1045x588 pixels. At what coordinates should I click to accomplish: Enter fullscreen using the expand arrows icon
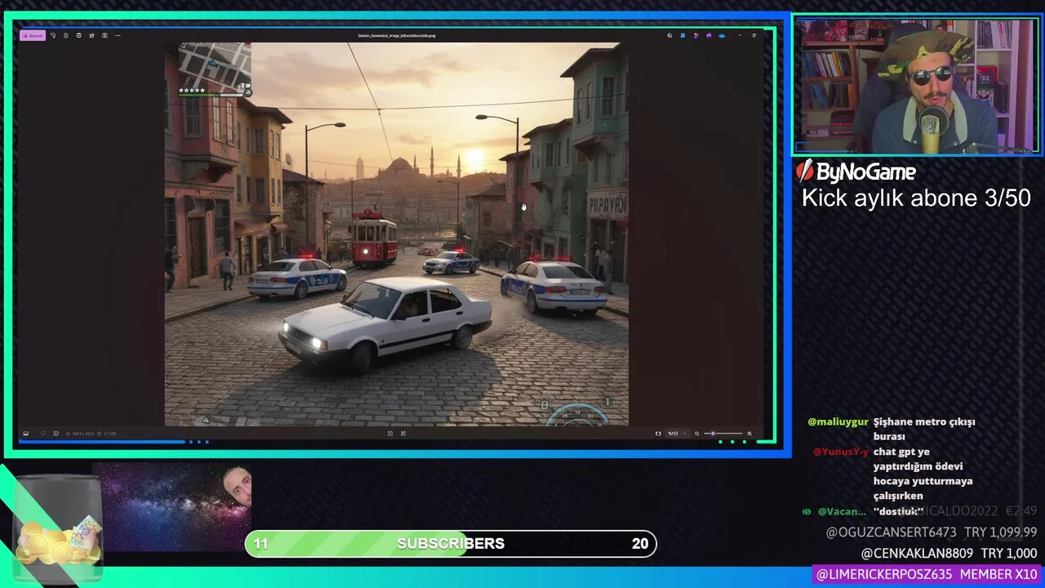403,434
